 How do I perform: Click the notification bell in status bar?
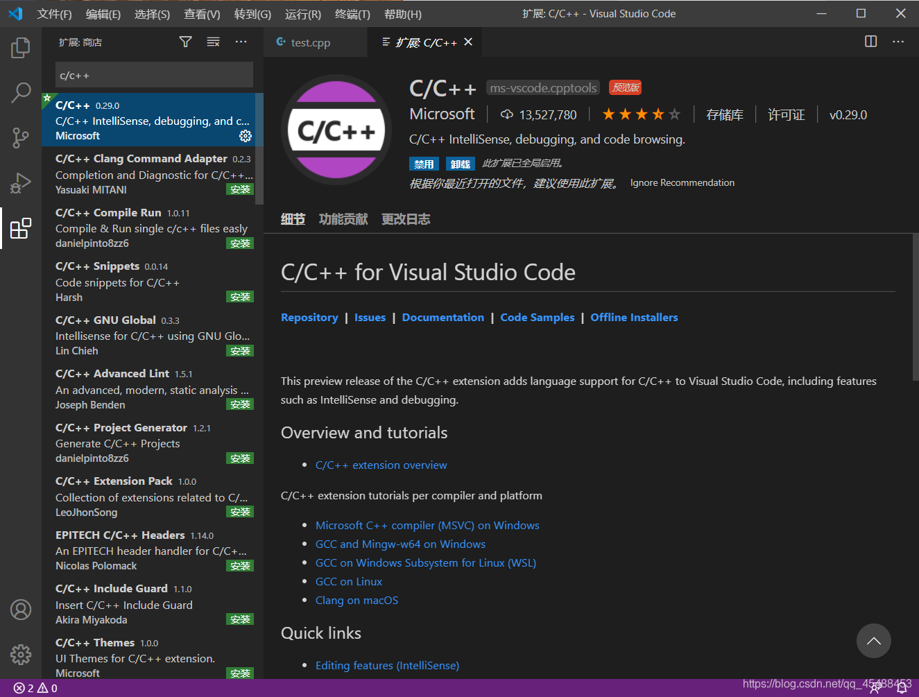[x=902, y=688]
